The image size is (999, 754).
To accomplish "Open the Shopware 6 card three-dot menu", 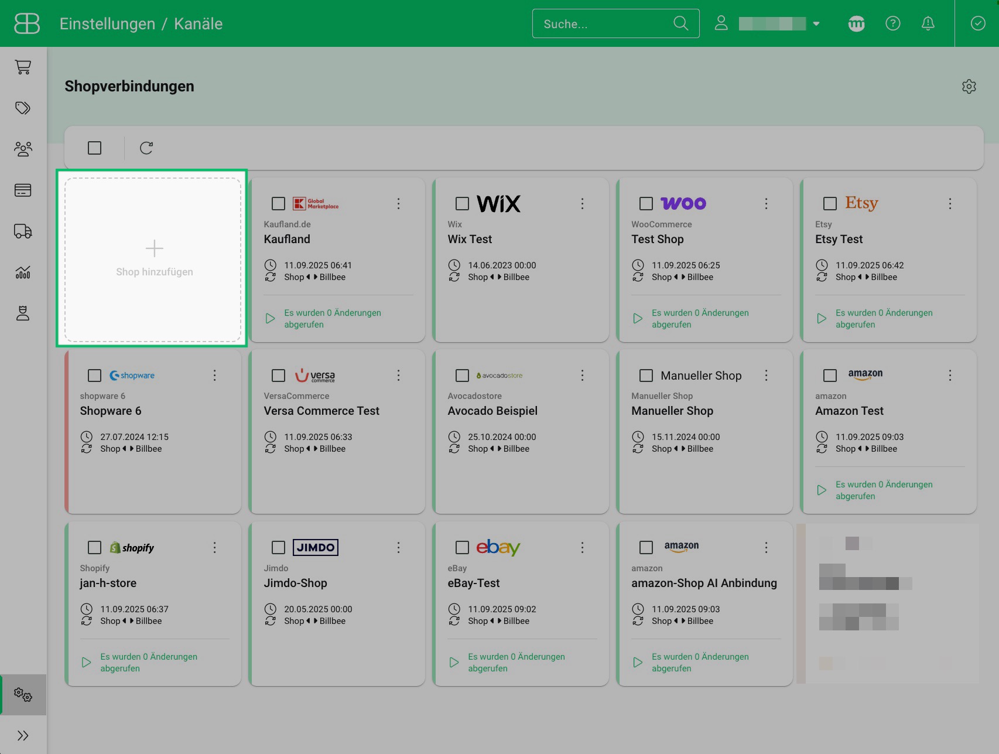I will pos(214,376).
